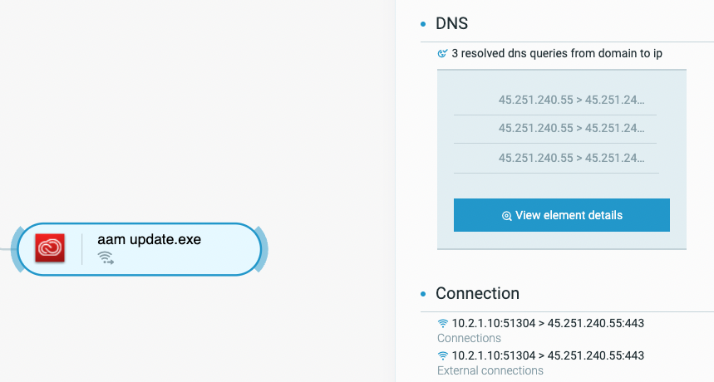Click the wifi icon beside the Connections entry
Viewport: 714px width, 382px height.
click(x=442, y=323)
